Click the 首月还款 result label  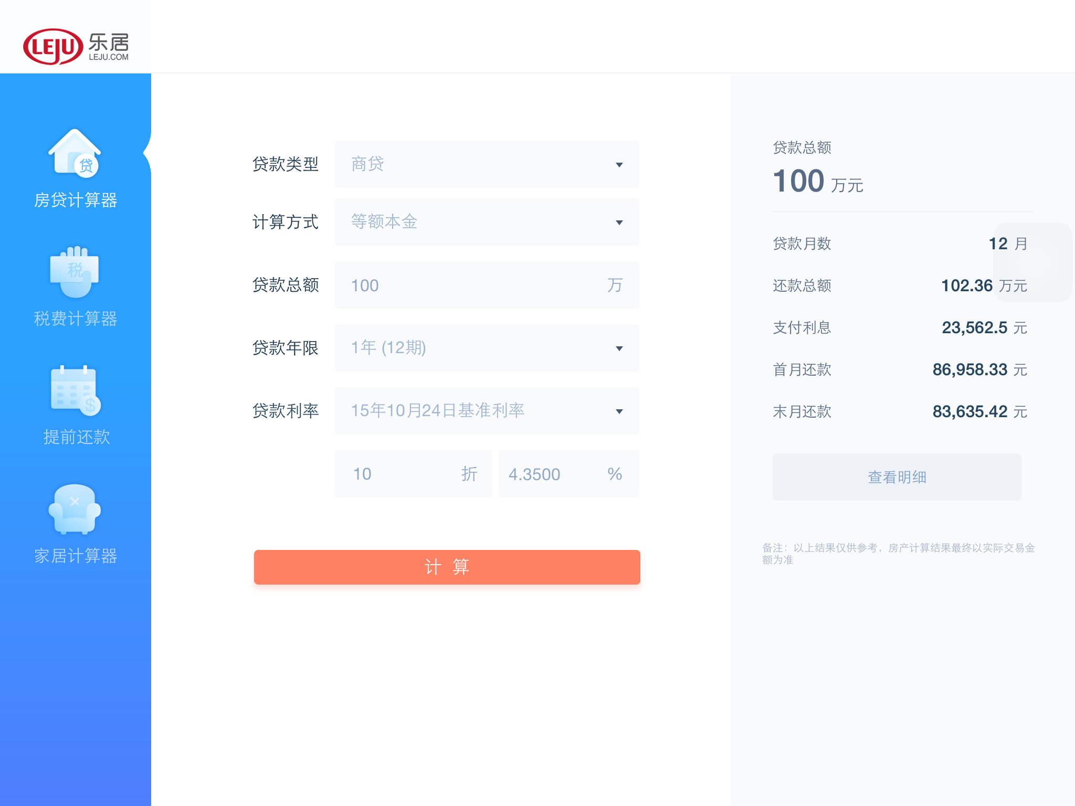pos(802,369)
